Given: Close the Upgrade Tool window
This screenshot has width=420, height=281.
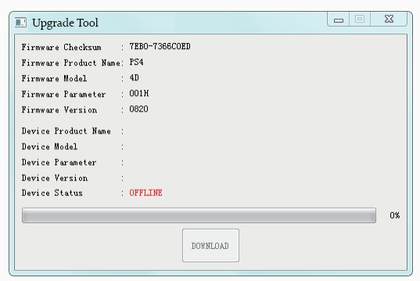Looking at the screenshot, I should (x=389, y=19).
